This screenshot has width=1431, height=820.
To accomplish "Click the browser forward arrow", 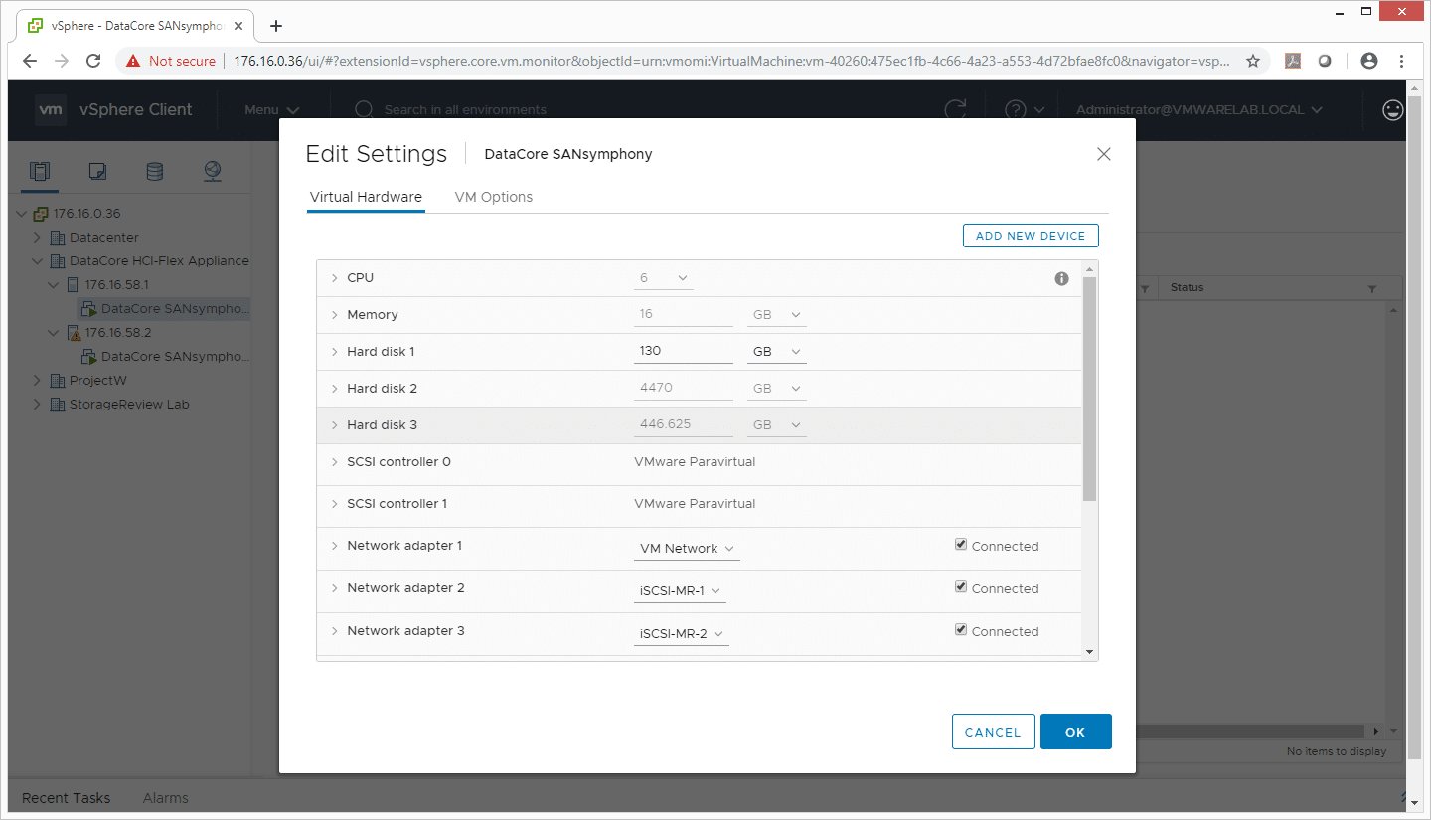I will [62, 61].
